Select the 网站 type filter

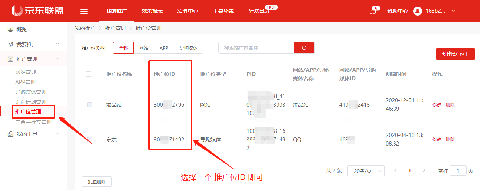click(144, 48)
